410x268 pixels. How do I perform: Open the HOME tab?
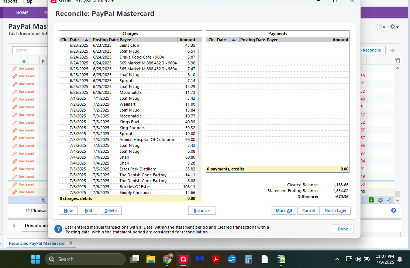click(22, 13)
